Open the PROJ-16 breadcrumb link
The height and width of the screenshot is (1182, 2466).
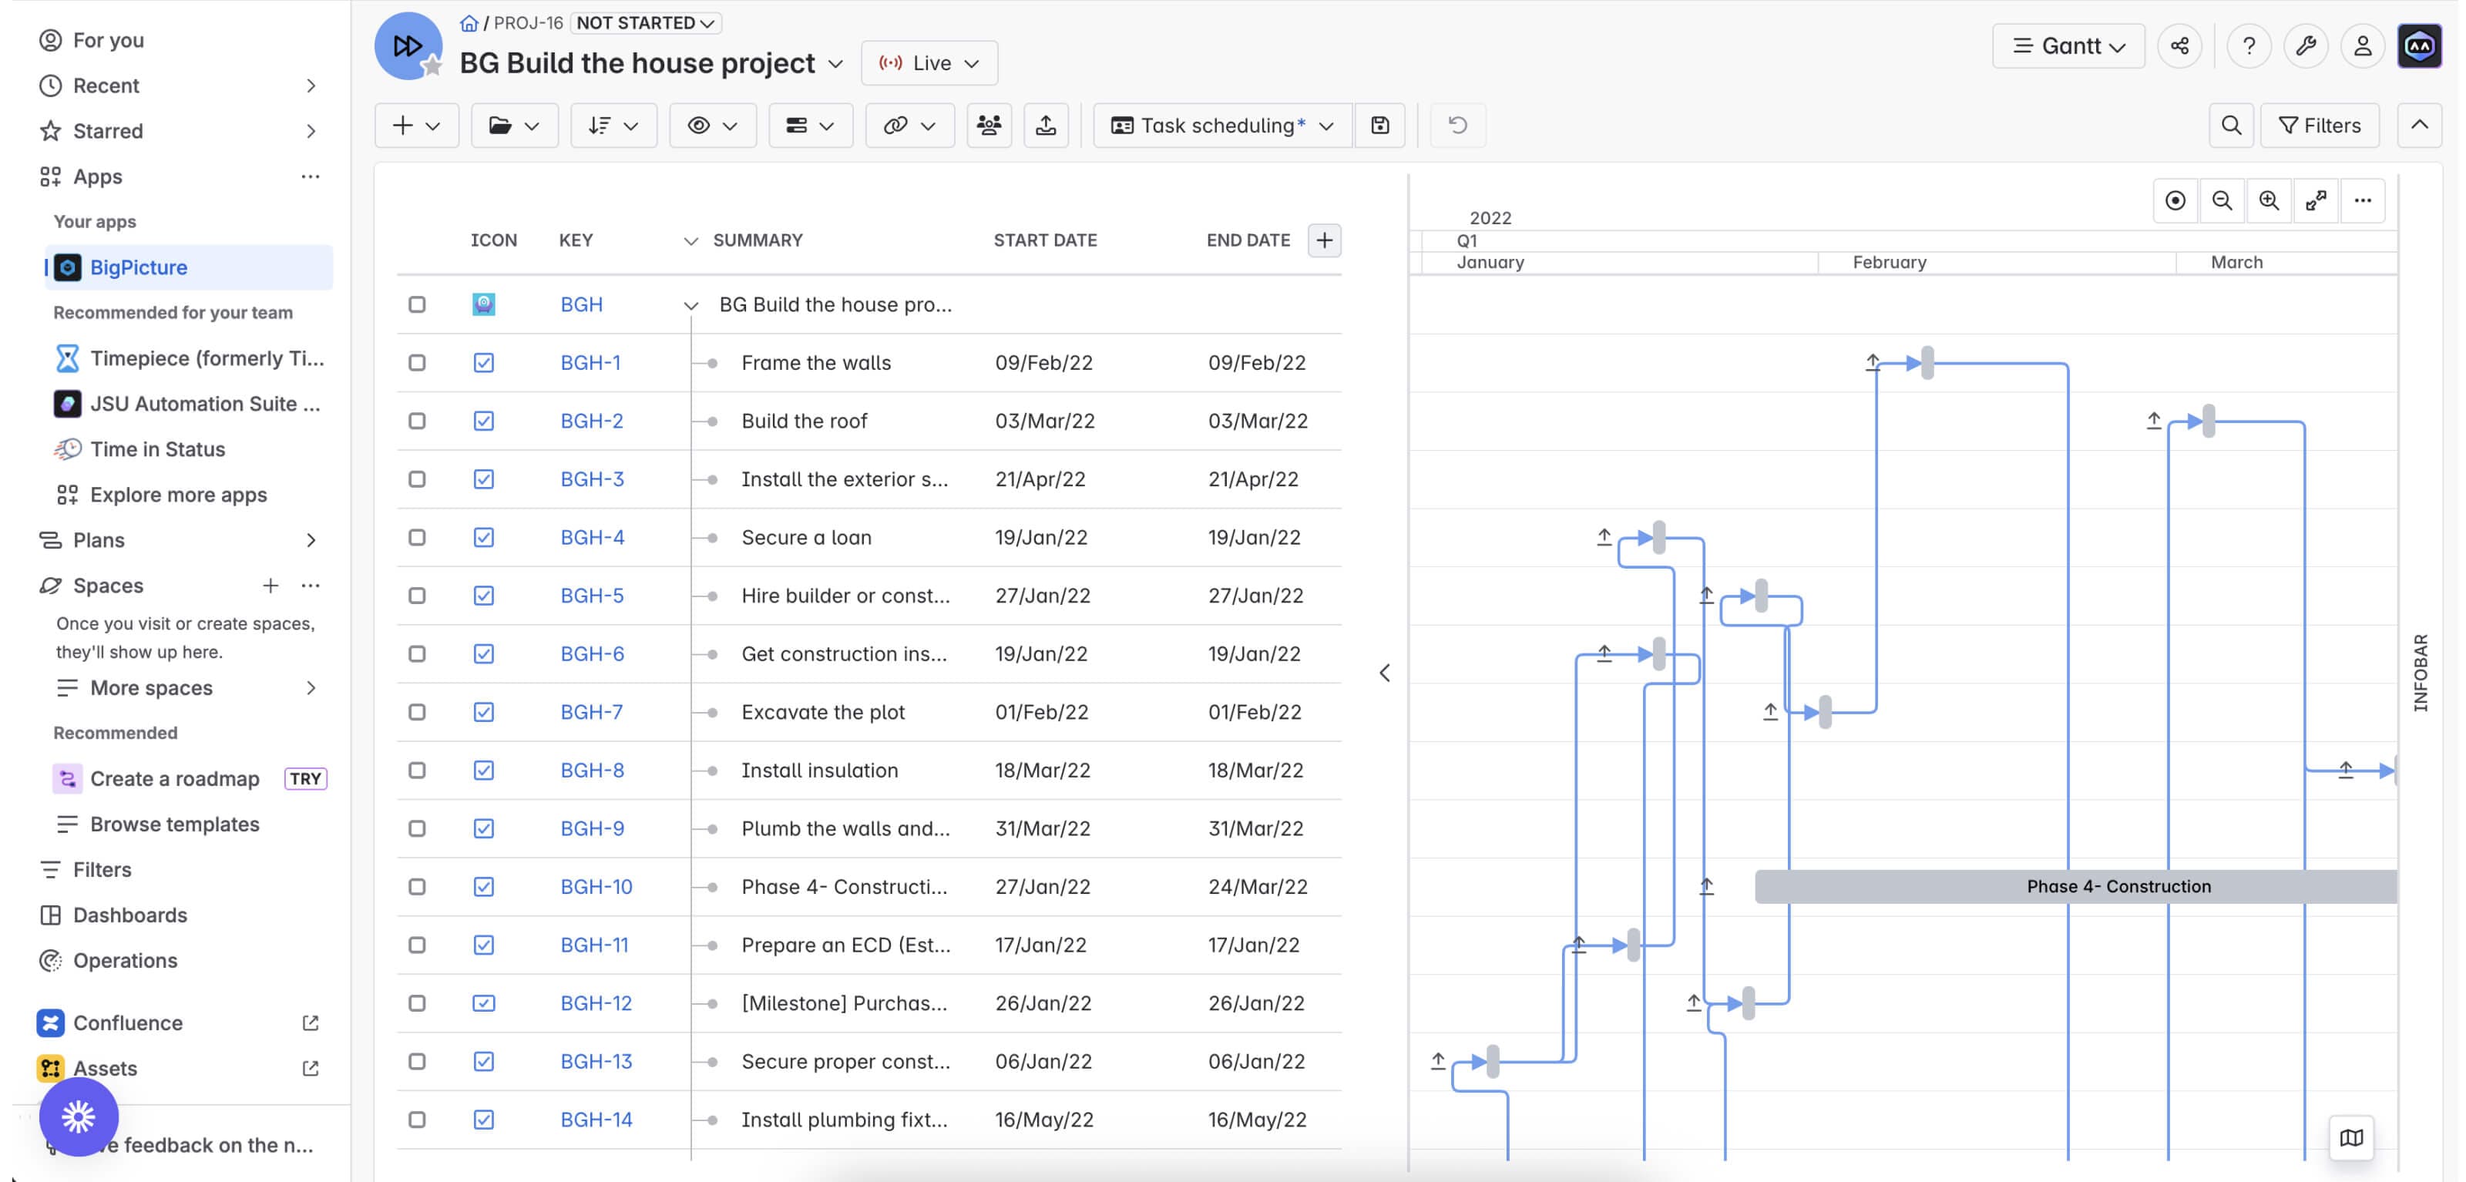[527, 23]
